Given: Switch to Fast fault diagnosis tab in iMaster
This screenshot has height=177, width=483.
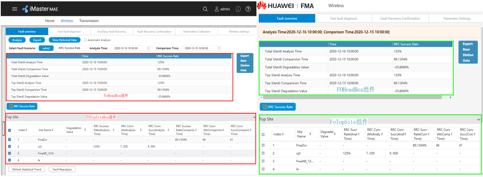Looking at the screenshot, I should (x=69, y=32).
